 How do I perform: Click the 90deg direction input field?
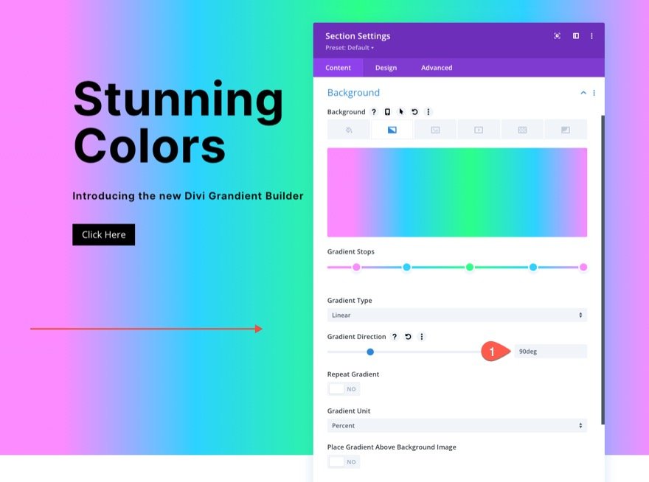point(550,352)
